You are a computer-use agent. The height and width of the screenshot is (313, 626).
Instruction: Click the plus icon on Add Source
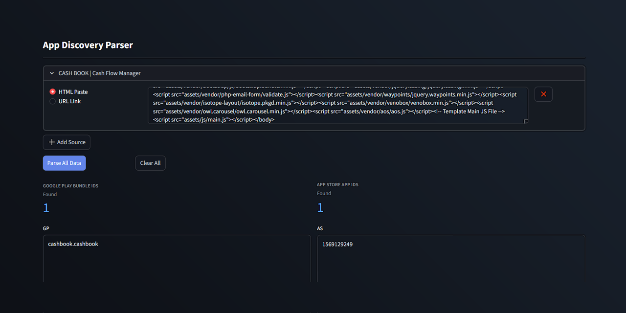coord(51,142)
